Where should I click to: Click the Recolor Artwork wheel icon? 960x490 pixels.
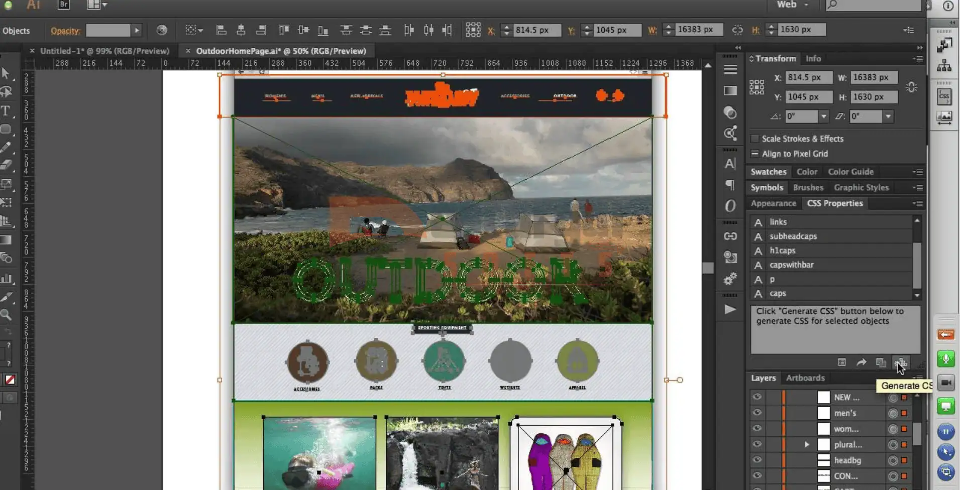click(162, 30)
